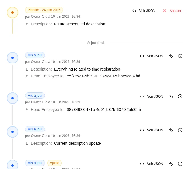Click plus-minus icon by Future scheduled description
Screen dimensions: 191x169
coord(27,24)
